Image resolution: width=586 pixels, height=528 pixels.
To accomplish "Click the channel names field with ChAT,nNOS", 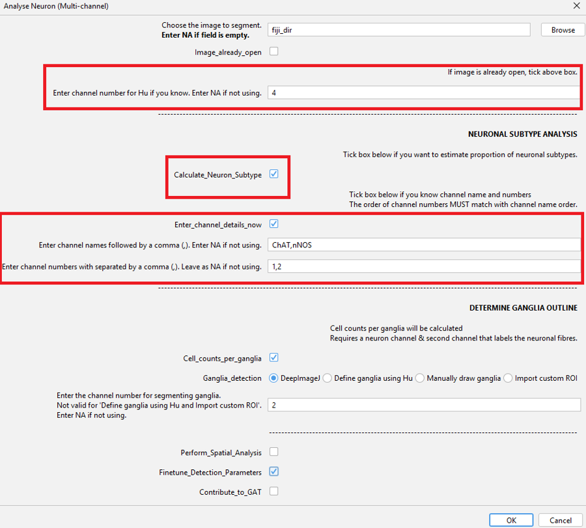I will [x=423, y=245].
